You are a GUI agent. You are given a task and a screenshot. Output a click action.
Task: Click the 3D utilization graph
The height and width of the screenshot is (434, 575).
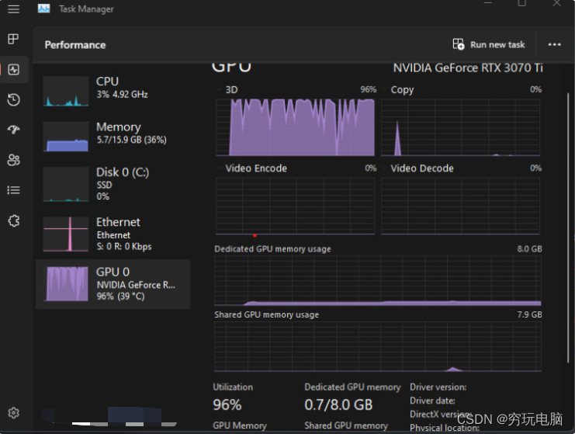click(295, 127)
